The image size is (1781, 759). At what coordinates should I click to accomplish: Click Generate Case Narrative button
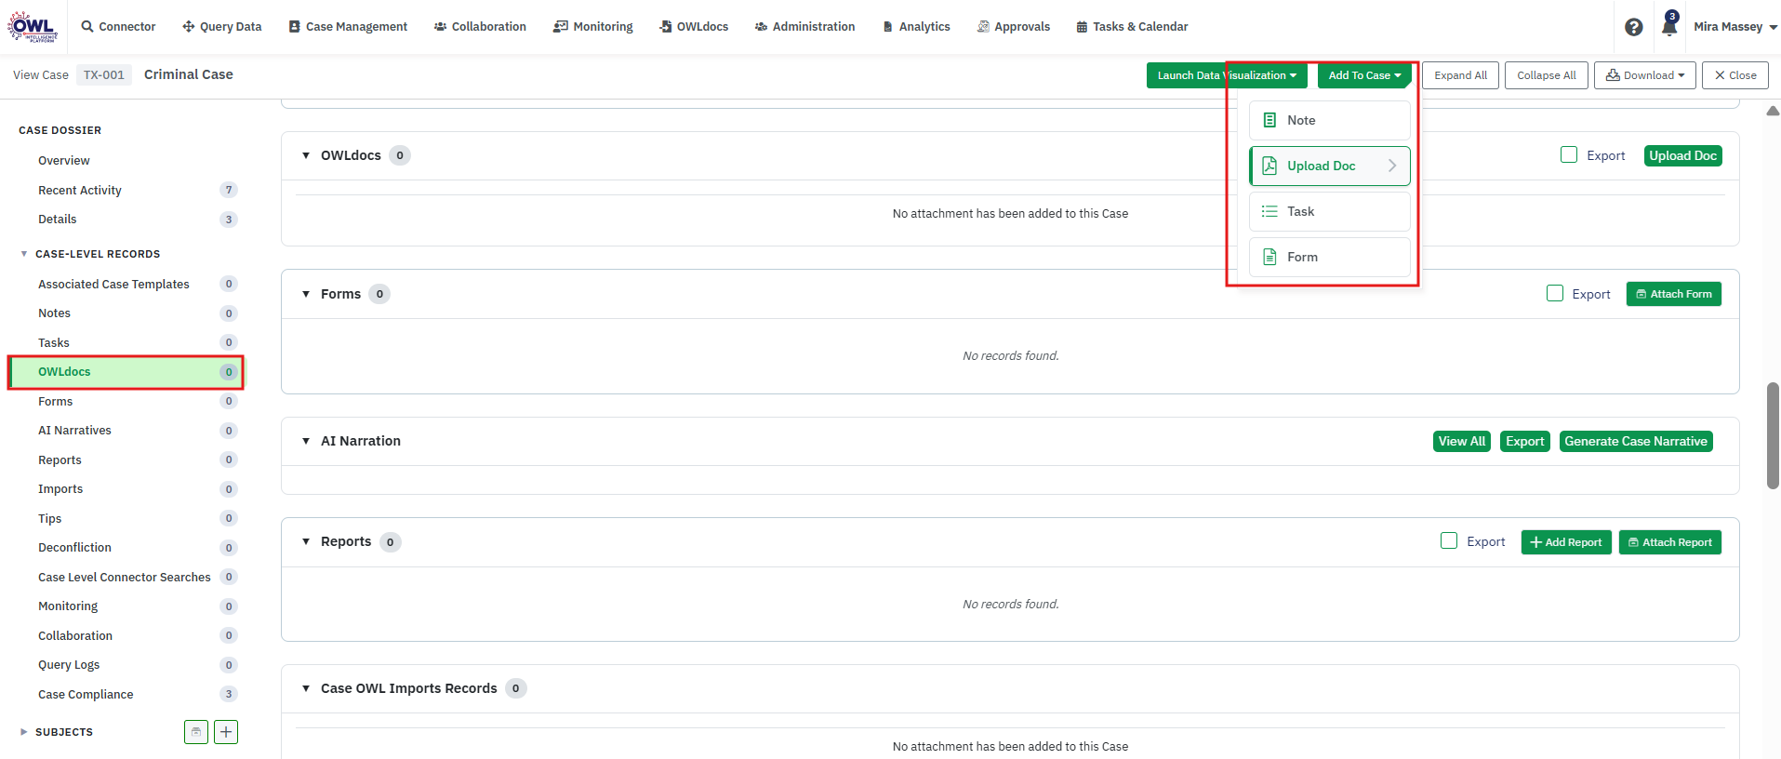point(1636,441)
